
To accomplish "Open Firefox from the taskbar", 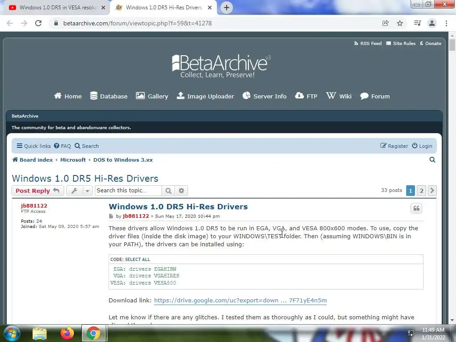I will (x=67, y=334).
